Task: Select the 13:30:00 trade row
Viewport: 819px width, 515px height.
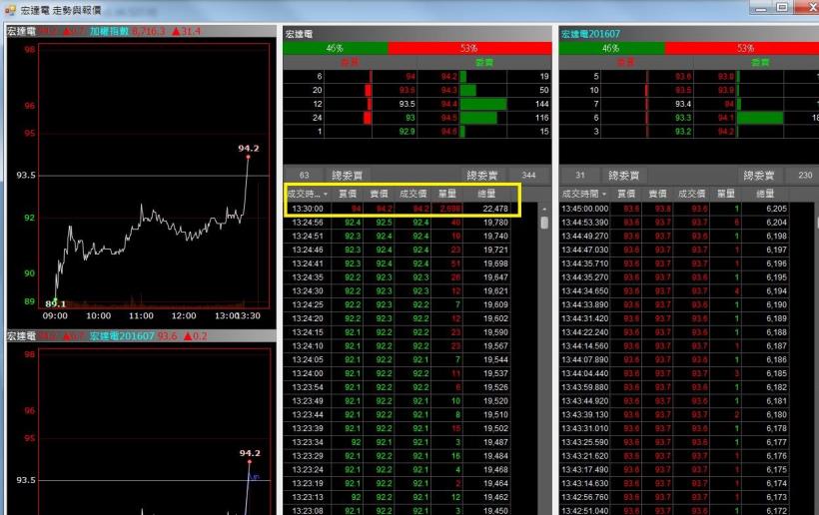Action: 400,209
